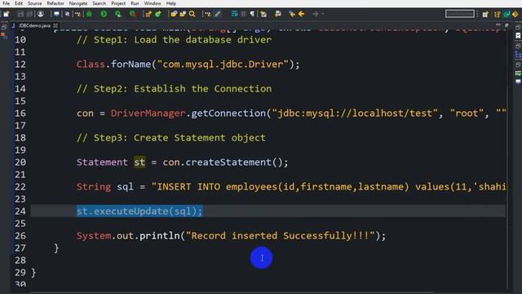Click line number 12 in the gutter
The image size is (522, 294).
pyautogui.click(x=20, y=65)
